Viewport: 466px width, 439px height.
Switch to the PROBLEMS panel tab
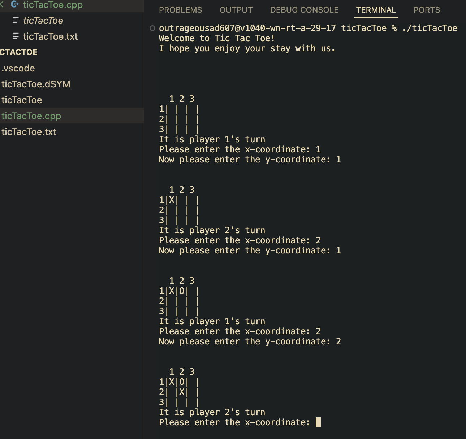click(180, 10)
